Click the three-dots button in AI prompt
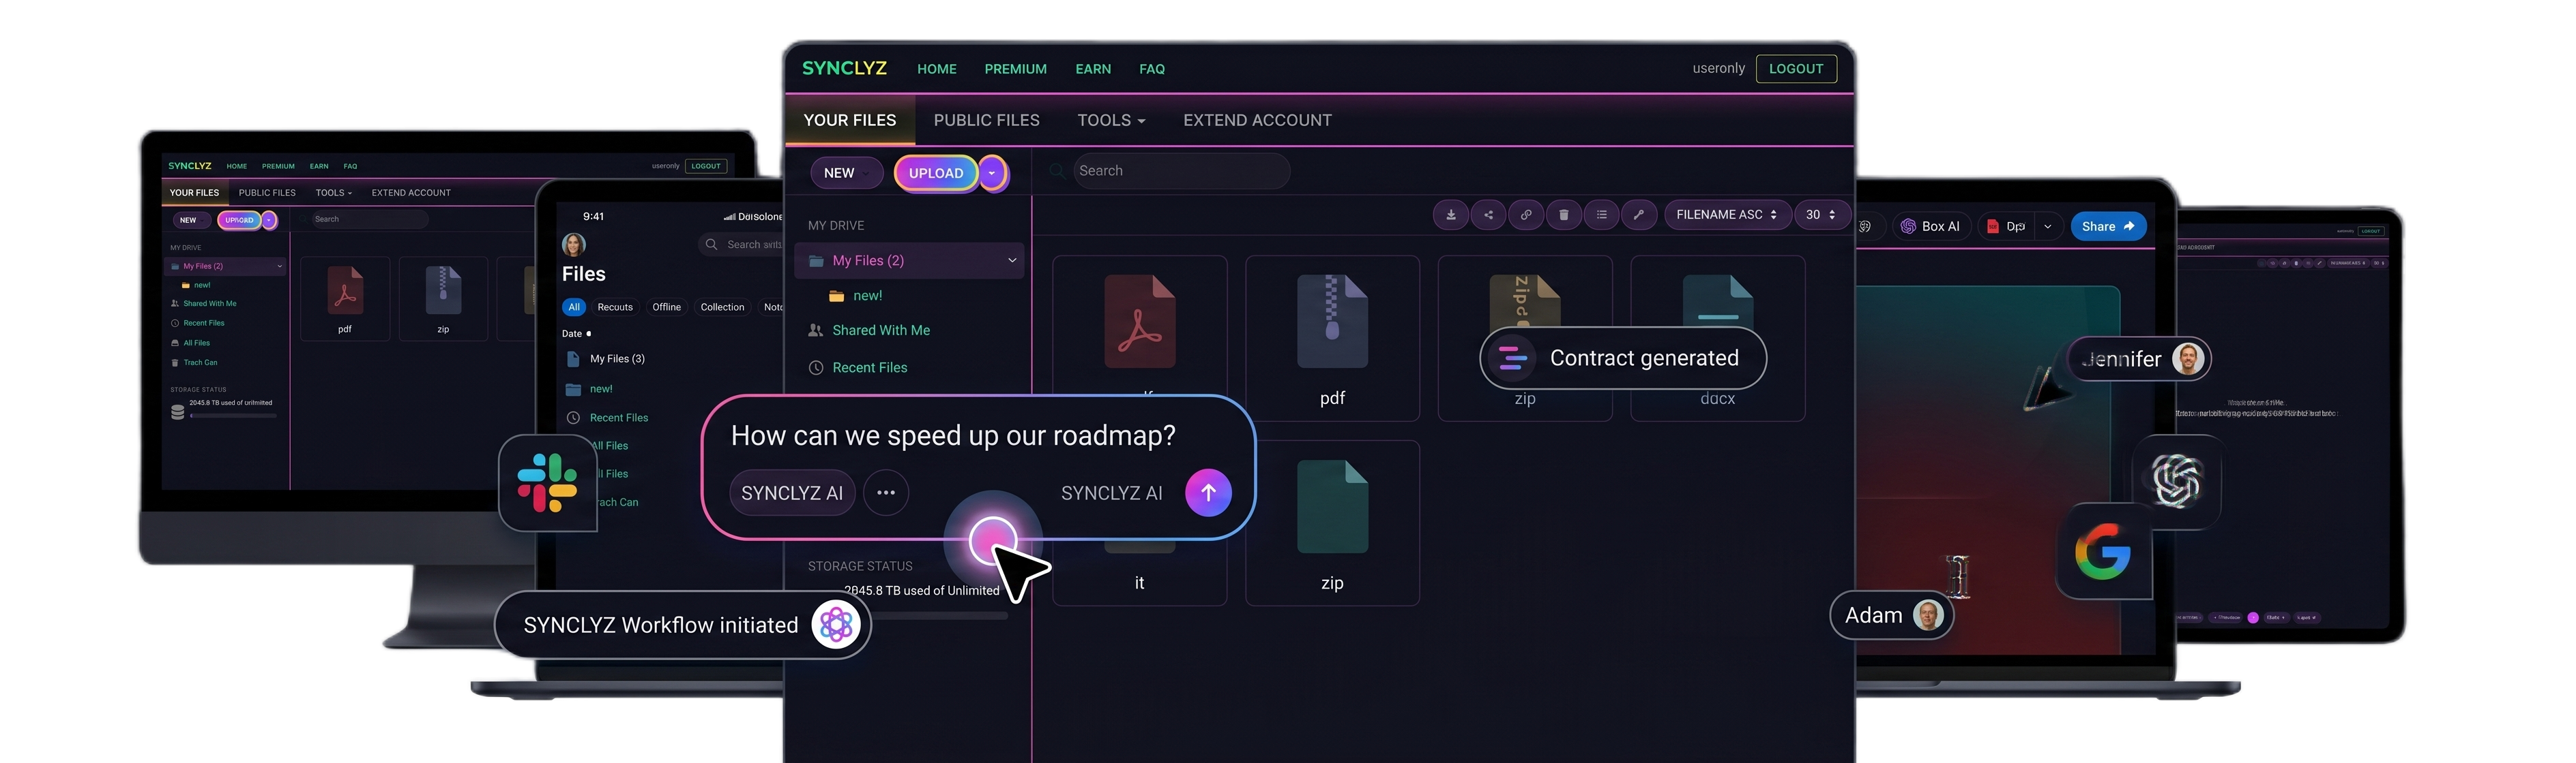The height and width of the screenshot is (763, 2576). (885, 493)
